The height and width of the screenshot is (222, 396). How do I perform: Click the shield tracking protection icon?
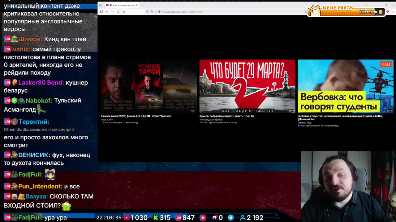point(147,12)
